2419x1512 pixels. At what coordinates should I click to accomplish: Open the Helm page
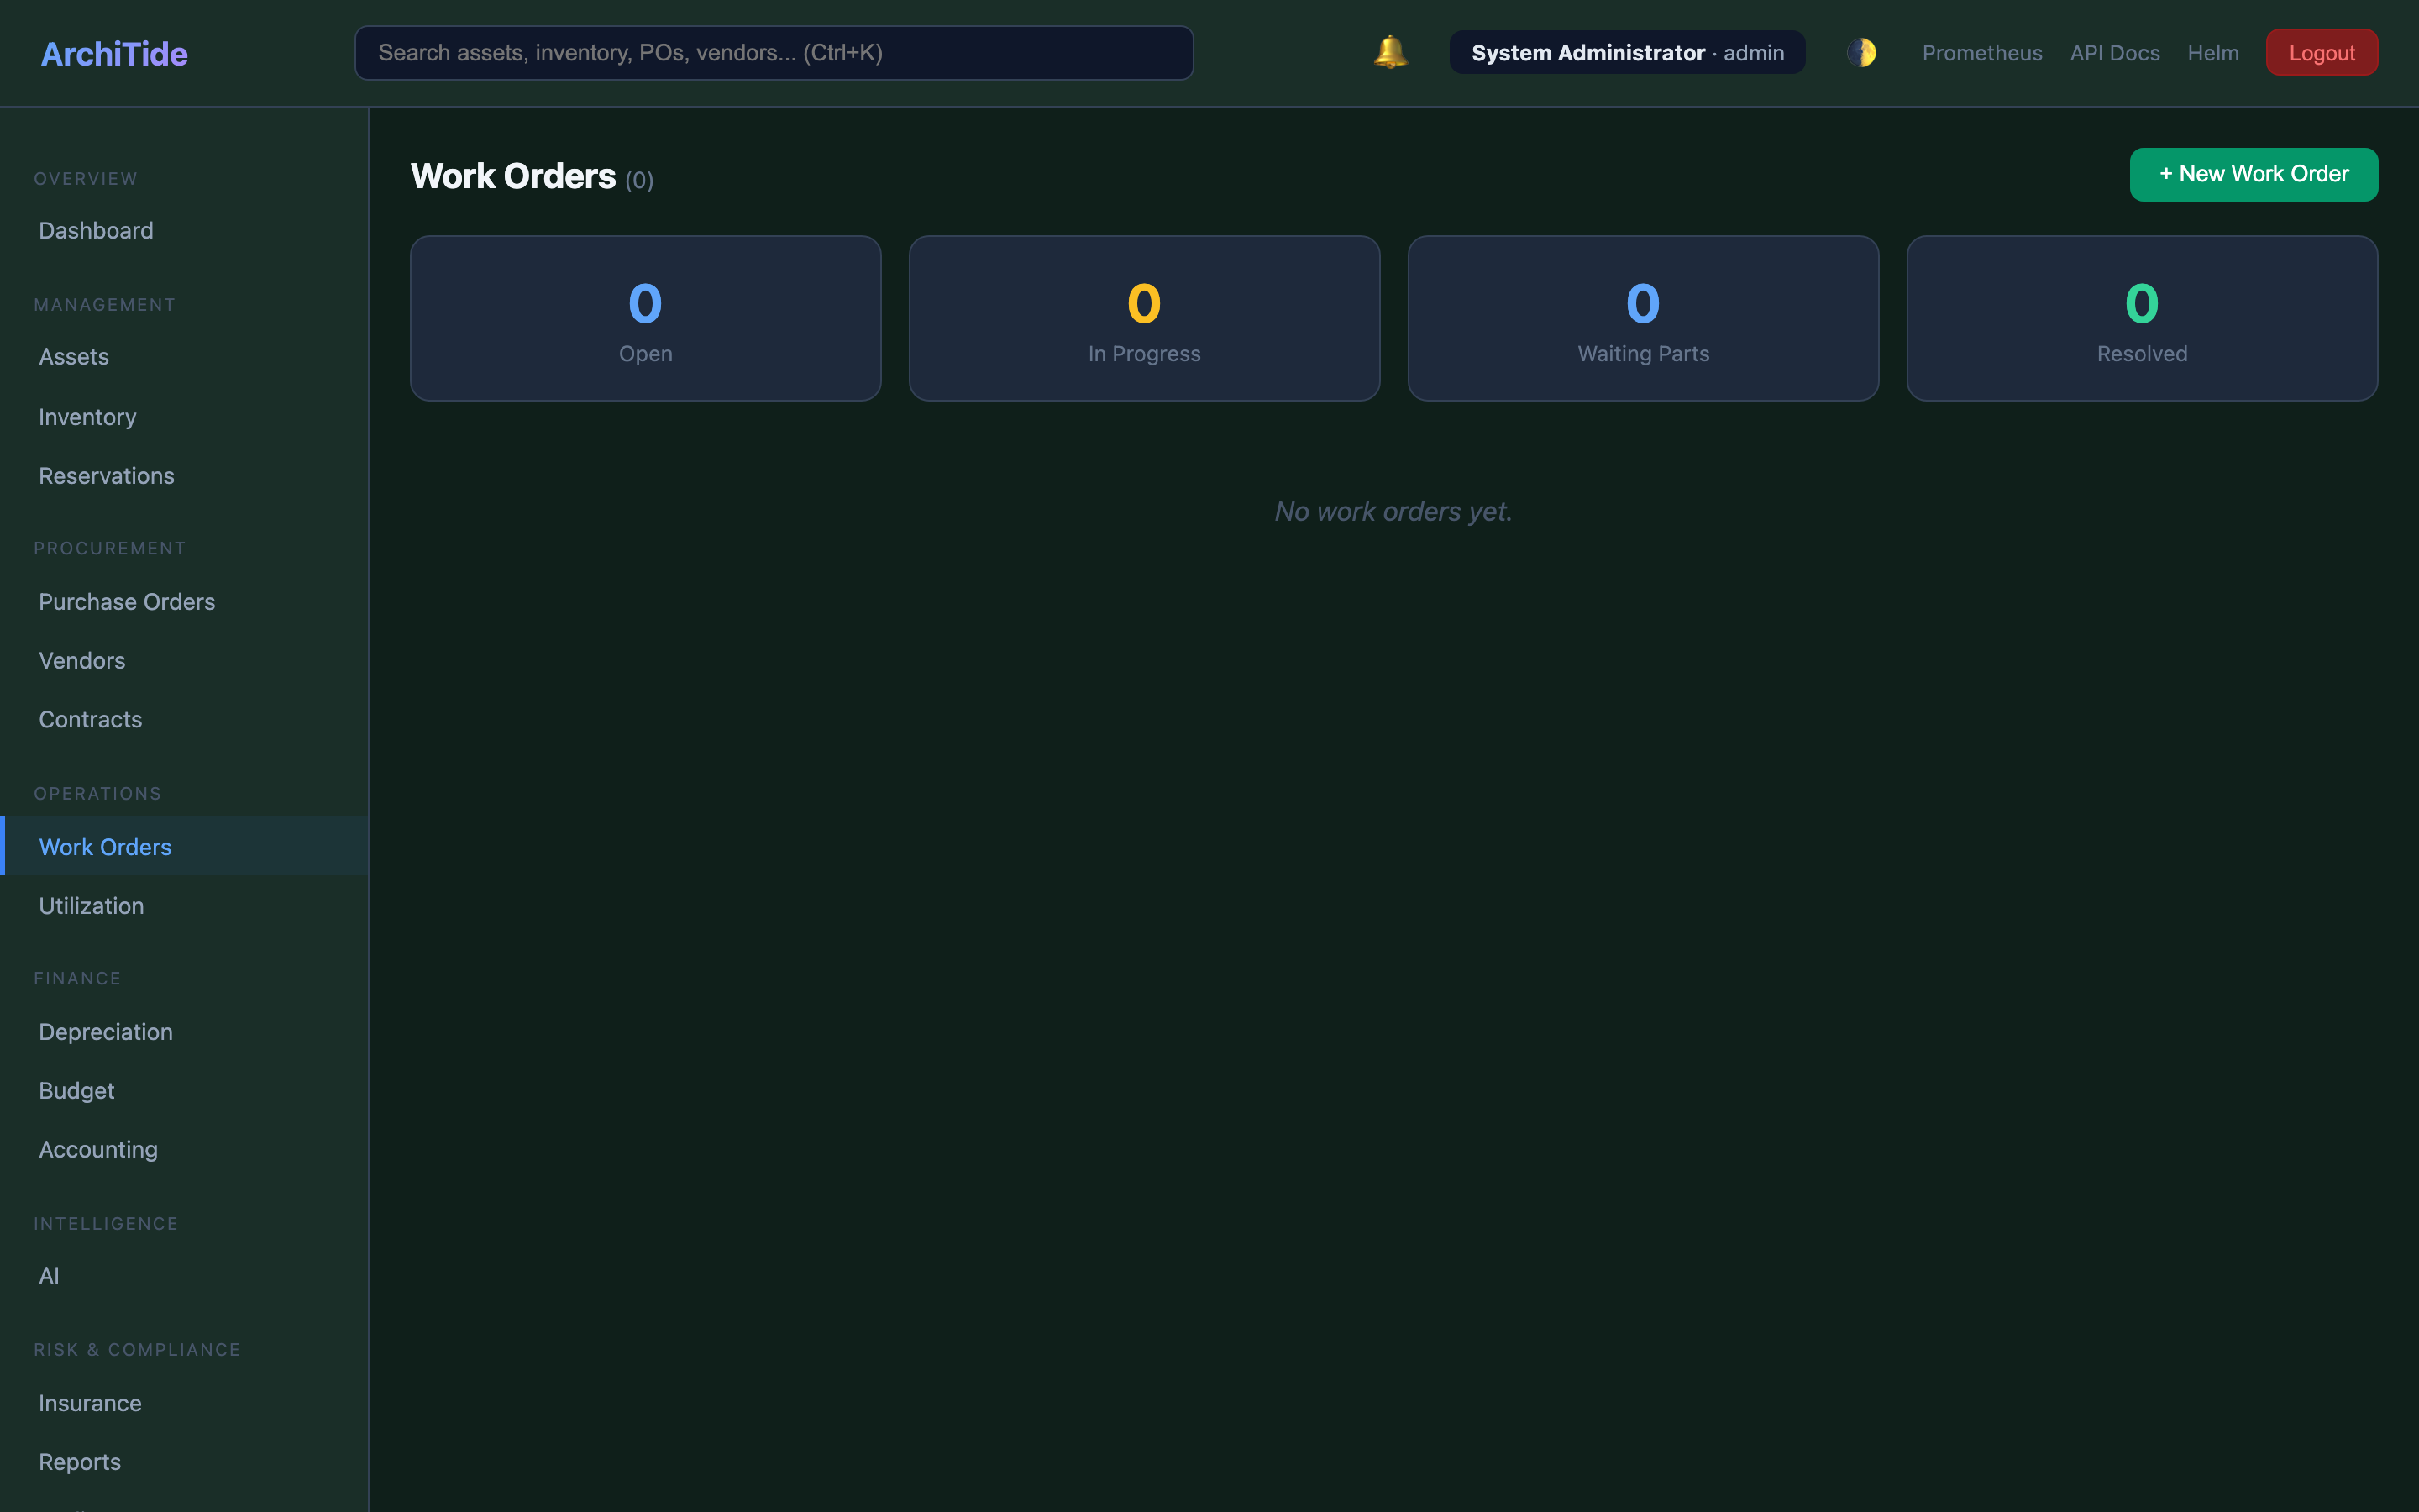[x=2213, y=52]
